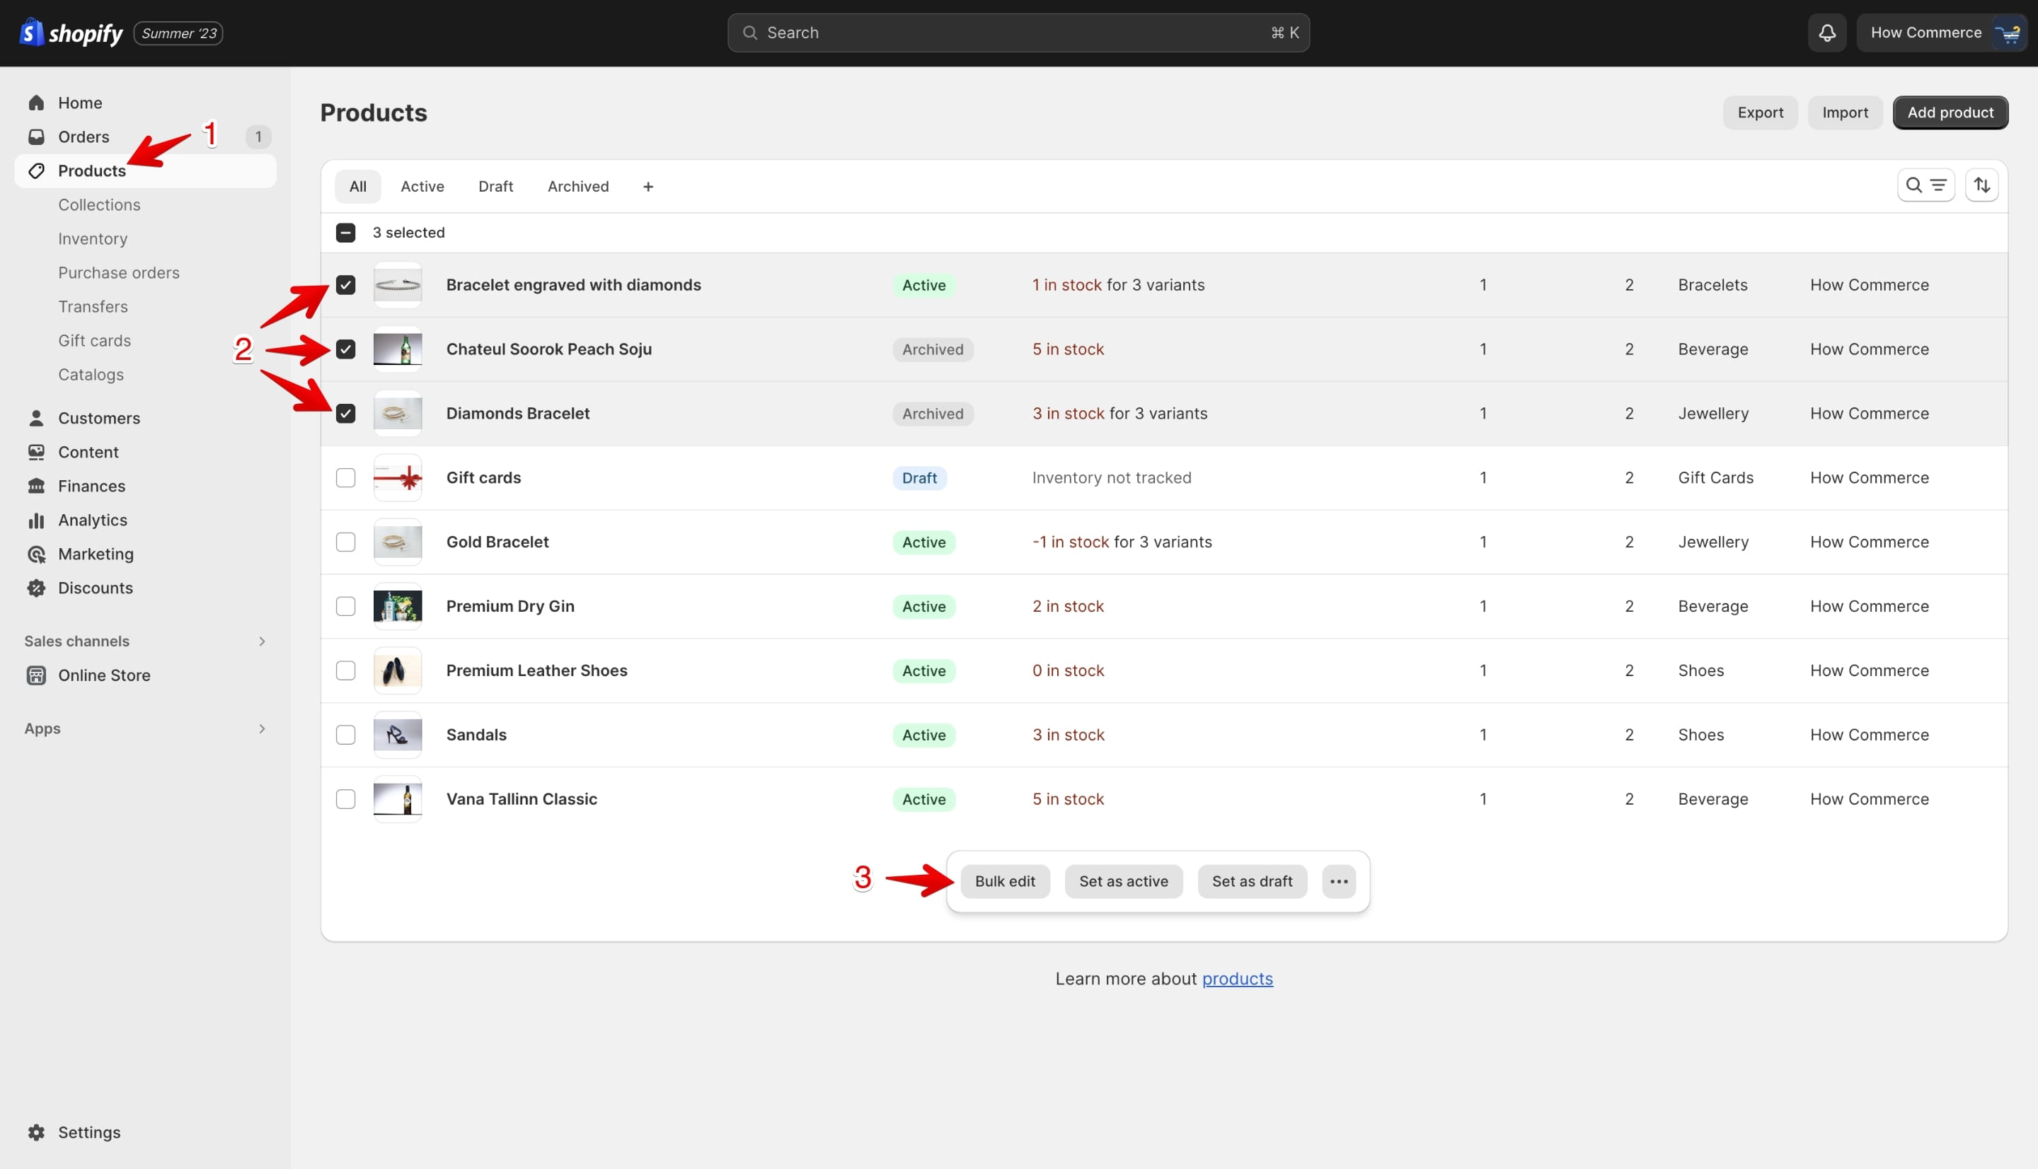This screenshot has width=2038, height=1169.
Task: Switch to the Active tab
Action: pyautogui.click(x=422, y=186)
